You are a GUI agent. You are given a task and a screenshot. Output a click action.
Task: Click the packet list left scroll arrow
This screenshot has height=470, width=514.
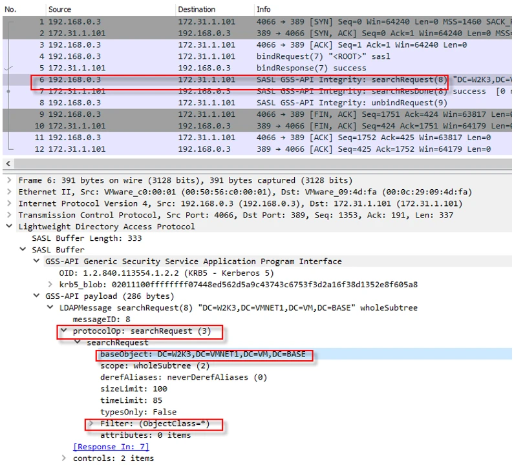pos(8,165)
